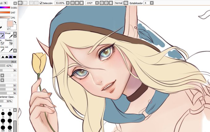210x132 pixels.
Task: Expand the brush texture dropdown beside 95
Action: [x=2, y=80]
